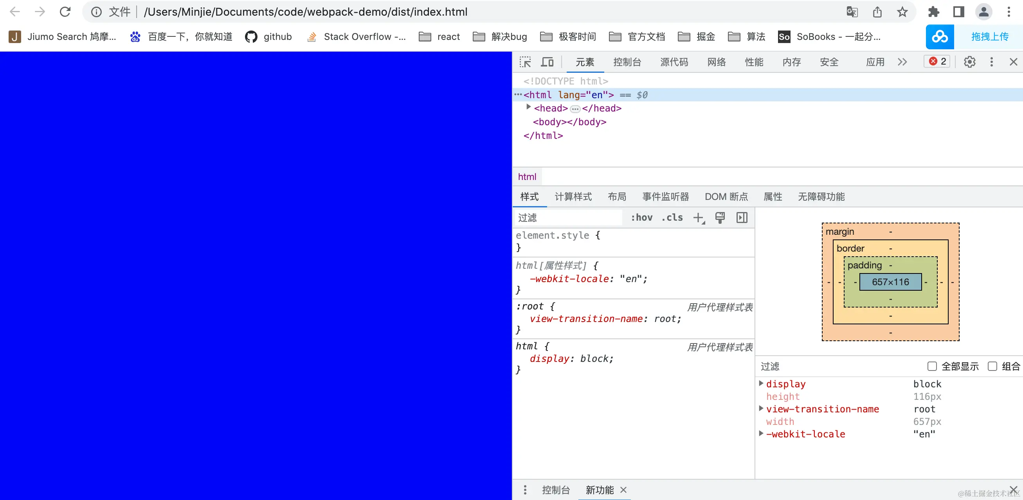1023x500 pixels.
Task: Toggle the computed styles sidebar icon
Action: [742, 218]
